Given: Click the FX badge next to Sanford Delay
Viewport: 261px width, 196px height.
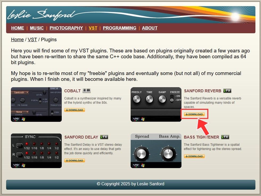Looking at the screenshot, I should point(104,137).
